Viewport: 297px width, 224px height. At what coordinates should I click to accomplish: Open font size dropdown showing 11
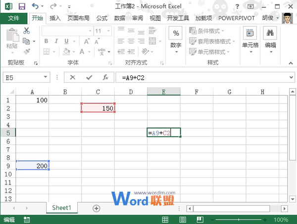pyautogui.click(x=108, y=31)
